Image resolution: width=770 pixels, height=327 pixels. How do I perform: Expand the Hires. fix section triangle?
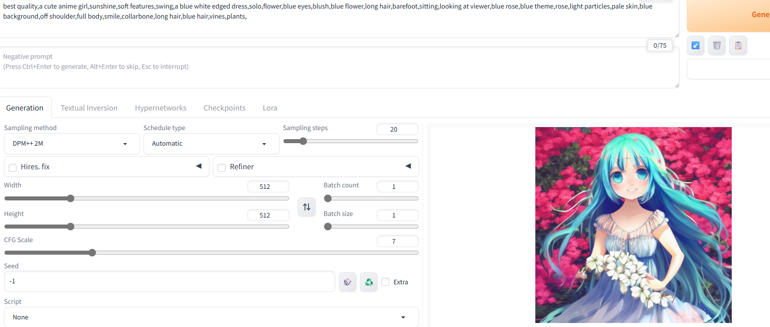tap(198, 166)
